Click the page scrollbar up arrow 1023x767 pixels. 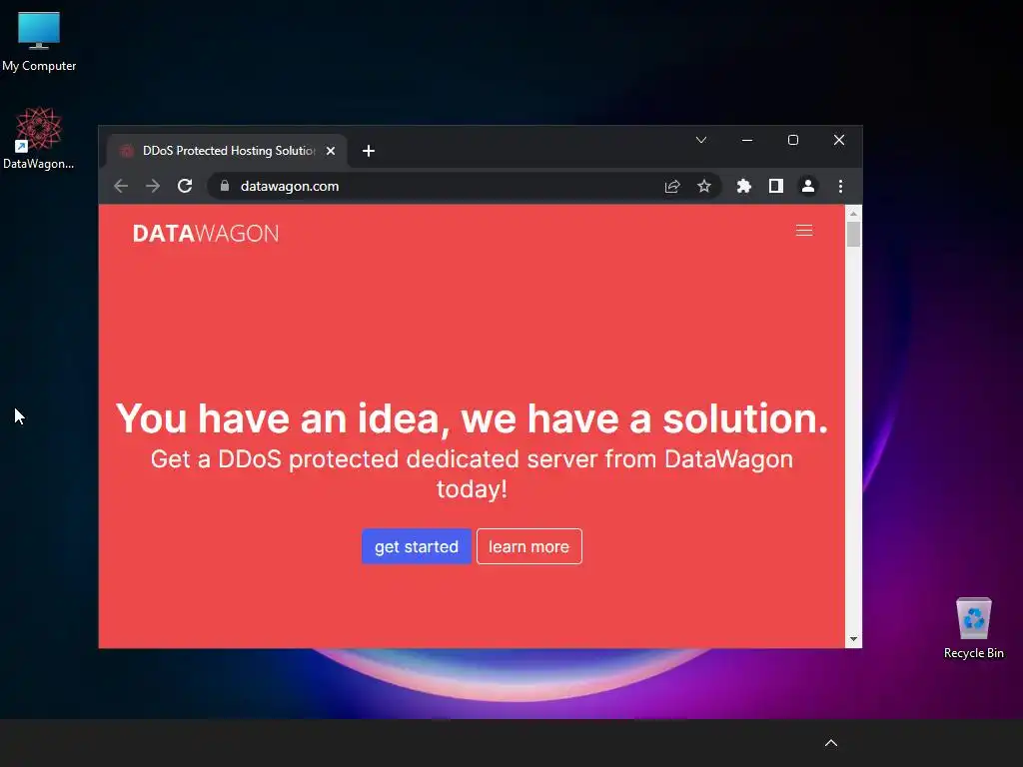tap(853, 214)
